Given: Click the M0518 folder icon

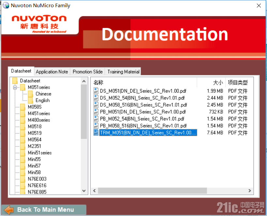Looking at the screenshot, I should (23, 127).
